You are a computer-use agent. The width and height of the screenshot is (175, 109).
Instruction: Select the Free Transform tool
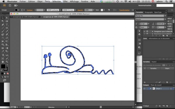coord(7,41)
